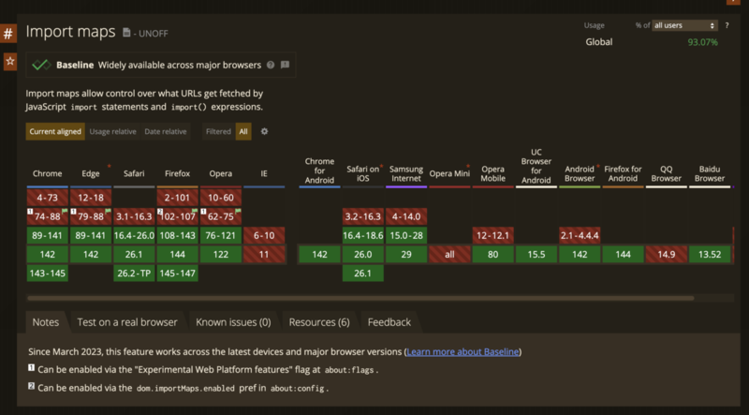Image resolution: width=749 pixels, height=415 pixels.
Task: Open the Baseline feedback speech bubble icon
Action: (285, 65)
